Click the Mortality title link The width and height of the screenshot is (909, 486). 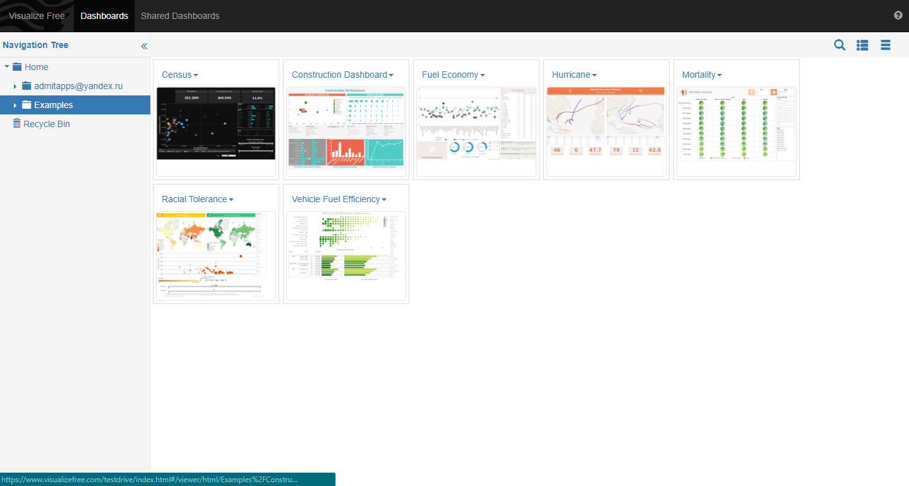698,75
